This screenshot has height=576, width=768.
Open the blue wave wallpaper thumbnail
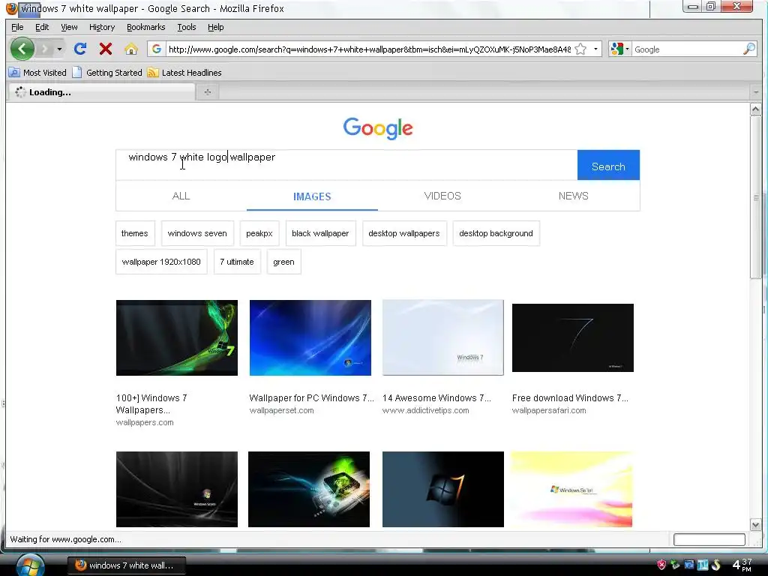click(x=310, y=338)
